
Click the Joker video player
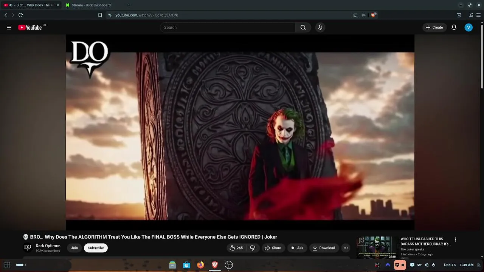(240, 132)
